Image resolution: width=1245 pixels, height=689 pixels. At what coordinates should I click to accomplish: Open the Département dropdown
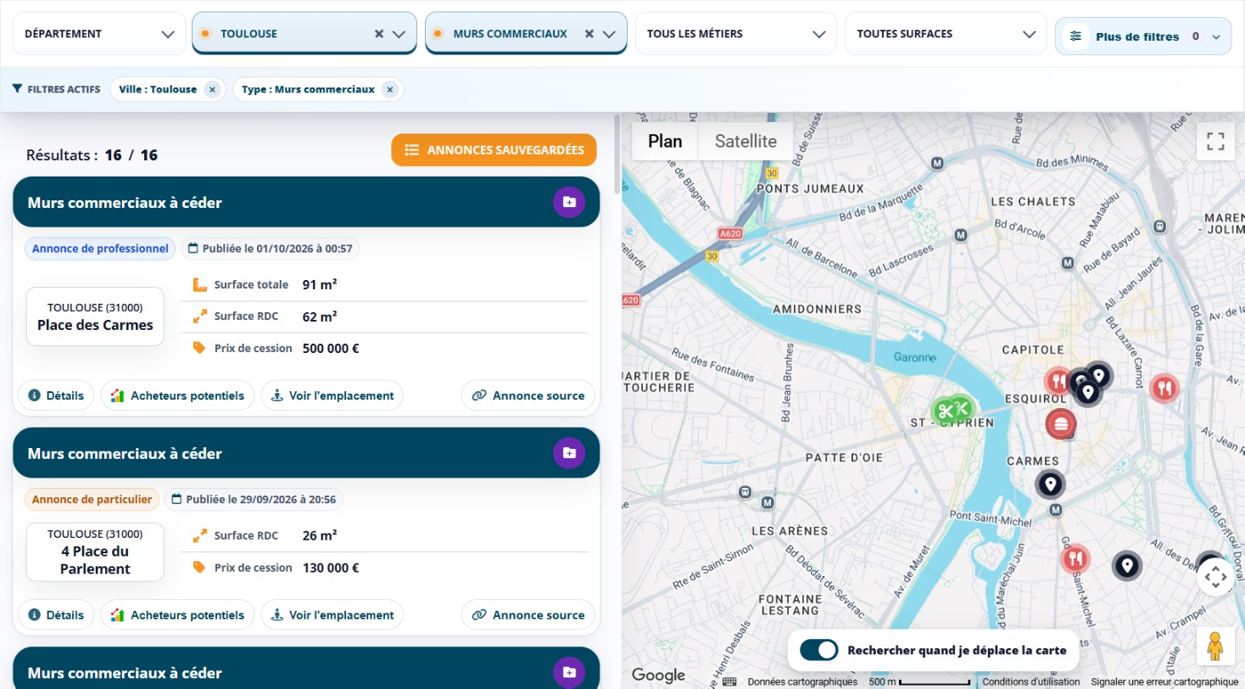point(99,34)
